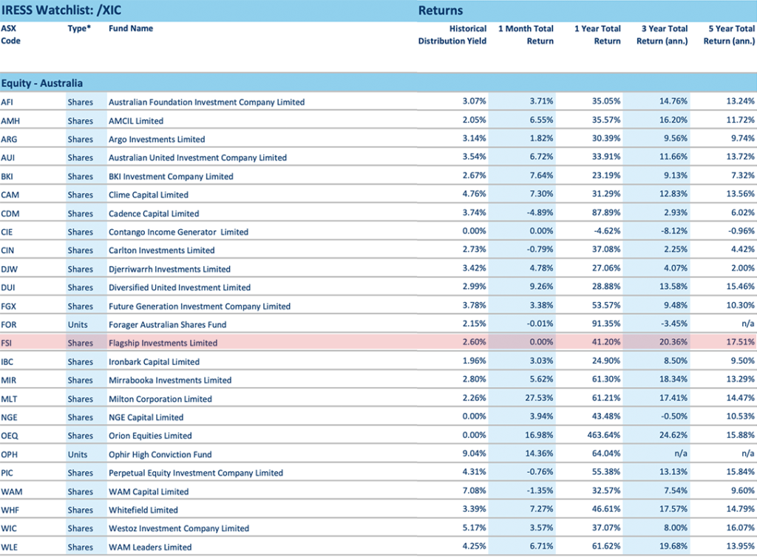The image size is (757, 557).
Task: Click AMH 1 month return '6.55%'
Action: coord(541,120)
